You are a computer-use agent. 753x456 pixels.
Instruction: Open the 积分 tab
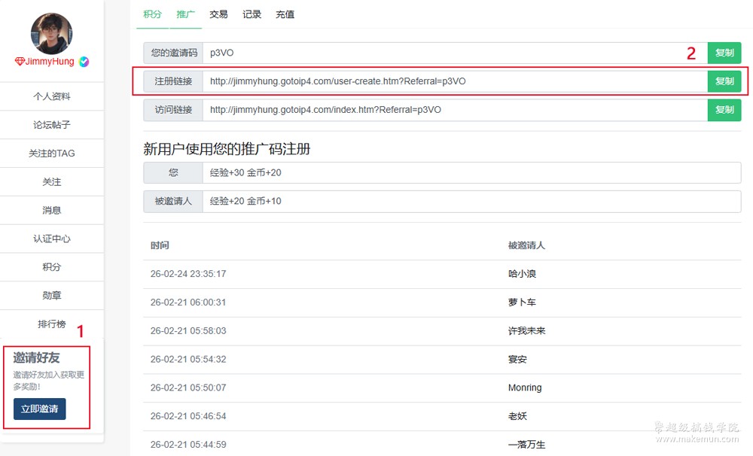(x=152, y=14)
